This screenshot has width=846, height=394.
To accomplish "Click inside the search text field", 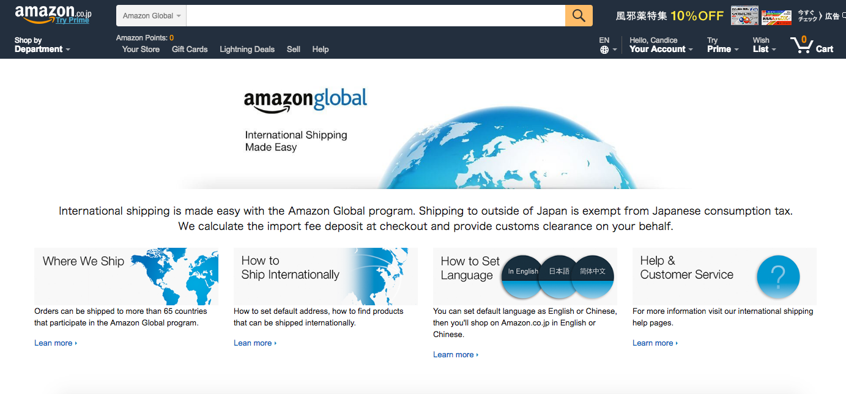I will [x=376, y=16].
